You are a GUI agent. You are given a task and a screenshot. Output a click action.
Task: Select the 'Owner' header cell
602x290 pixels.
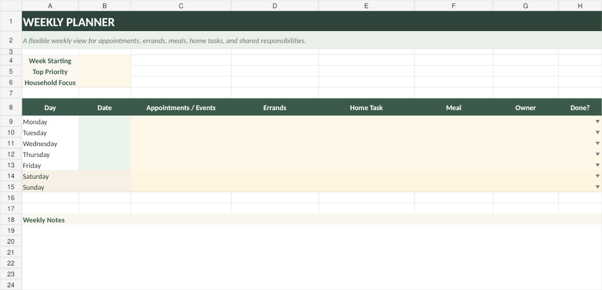[525, 108]
